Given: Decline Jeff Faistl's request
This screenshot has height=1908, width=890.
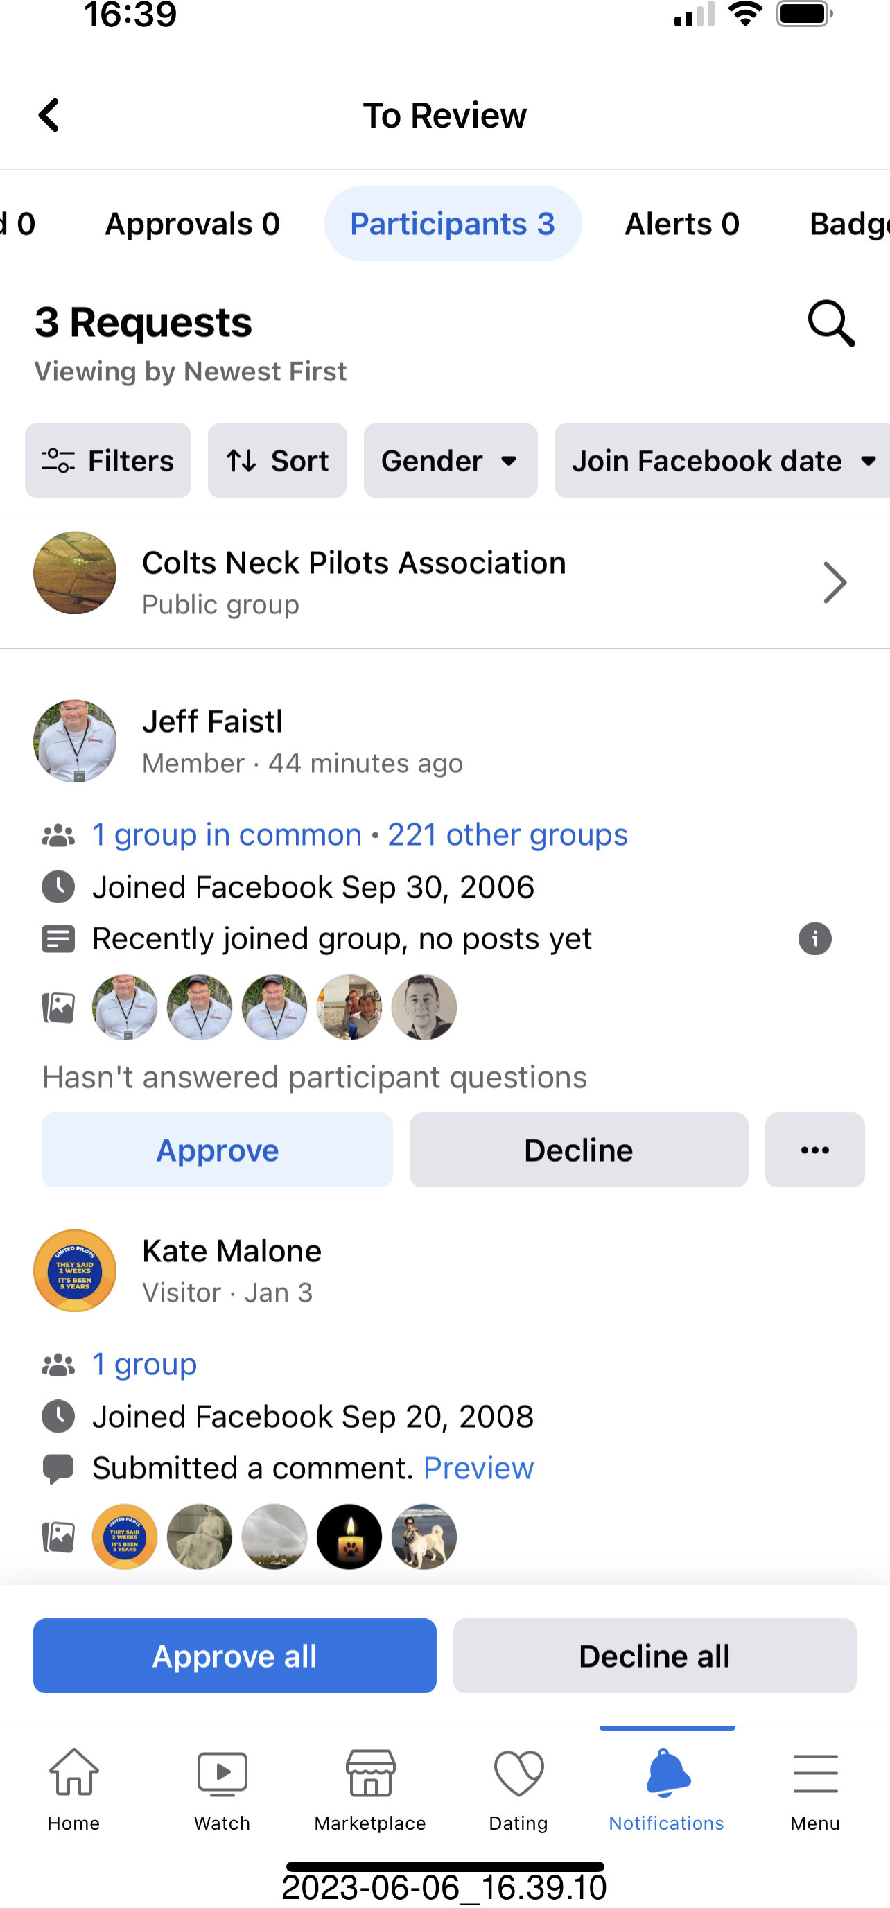Looking at the screenshot, I should [x=578, y=1150].
